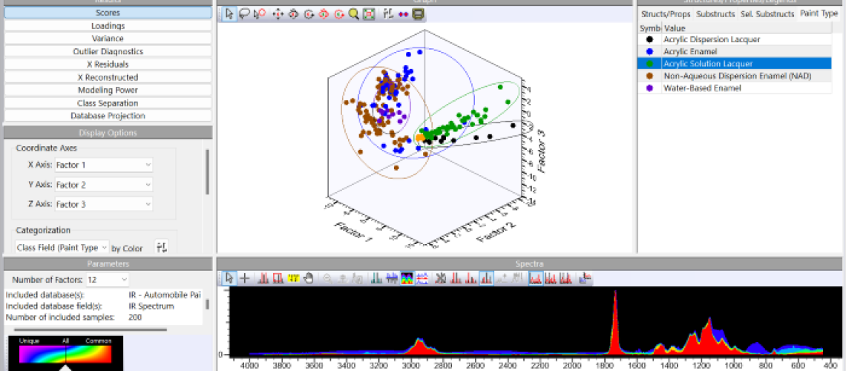Click the white triangle slider under the gradient

[x=65, y=368]
